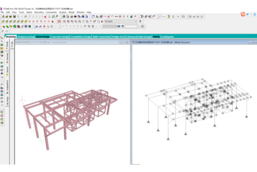Click the teal icon left of the stepper field
257x172 pixels.
(x=119, y=26)
